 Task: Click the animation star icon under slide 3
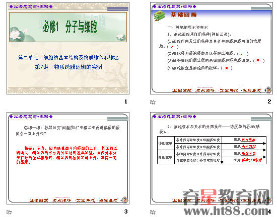[x=9, y=212]
